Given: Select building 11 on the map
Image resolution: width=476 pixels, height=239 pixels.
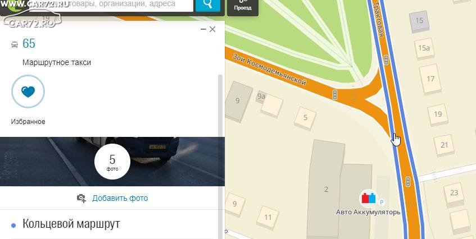Looking at the screenshot, I should [x=268, y=217].
